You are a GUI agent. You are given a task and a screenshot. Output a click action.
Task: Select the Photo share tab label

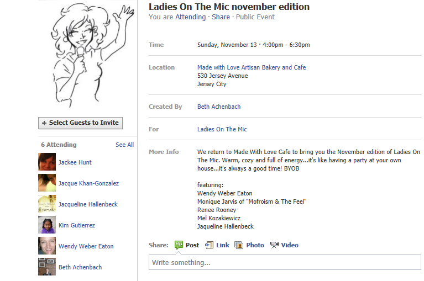(255, 245)
